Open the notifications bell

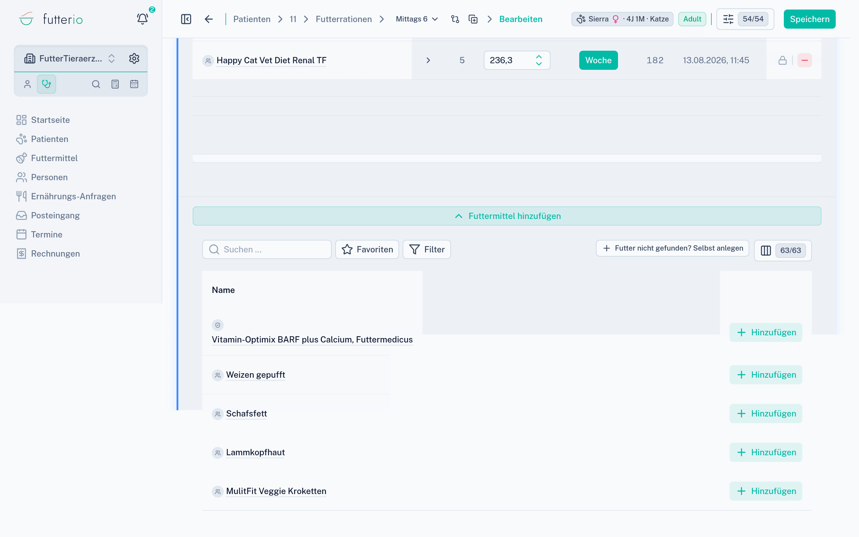(142, 19)
